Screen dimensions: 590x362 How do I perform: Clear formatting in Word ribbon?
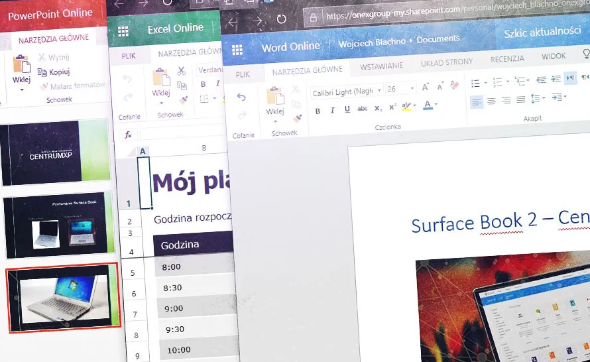(x=455, y=86)
